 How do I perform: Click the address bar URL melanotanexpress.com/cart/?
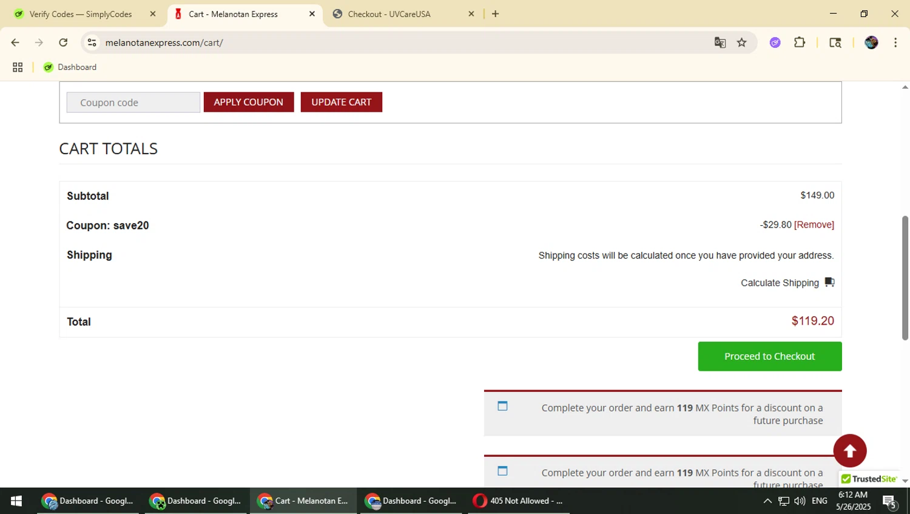(164, 42)
